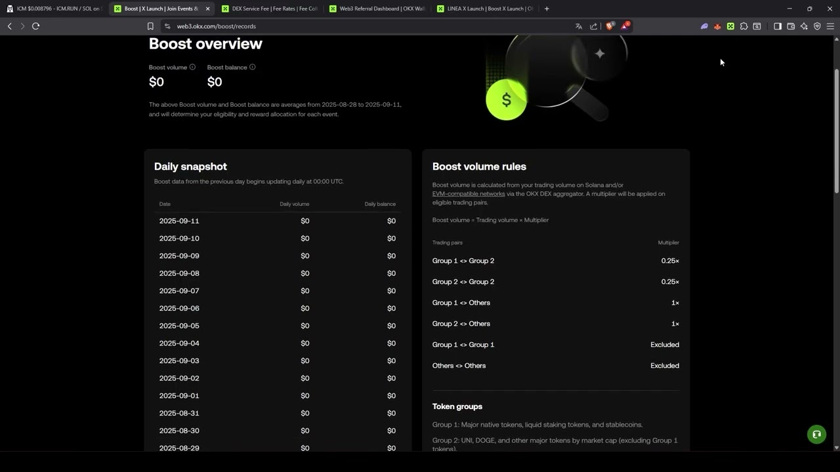Click the Group 1 <> Group 1 pair

click(x=463, y=345)
